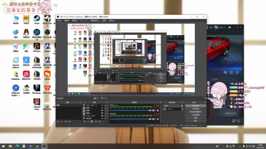Pop out the Audio Mixer dock panel

coord(160,102)
